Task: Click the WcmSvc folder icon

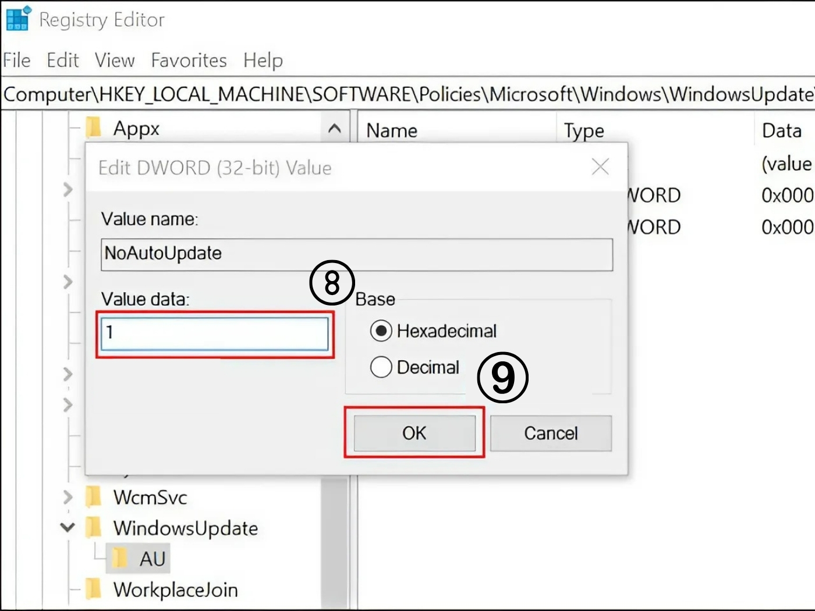Action: [94, 497]
